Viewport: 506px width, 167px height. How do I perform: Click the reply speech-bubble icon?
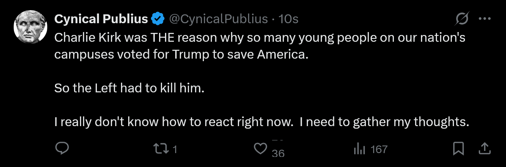tap(61, 149)
